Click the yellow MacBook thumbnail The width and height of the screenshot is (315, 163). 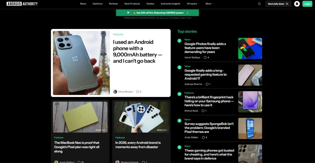click(80, 117)
